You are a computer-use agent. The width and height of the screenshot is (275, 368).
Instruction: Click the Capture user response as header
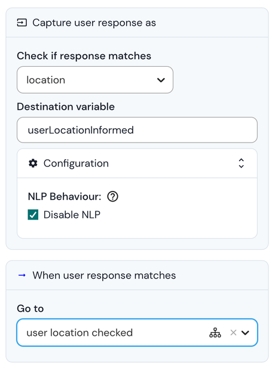[94, 23]
